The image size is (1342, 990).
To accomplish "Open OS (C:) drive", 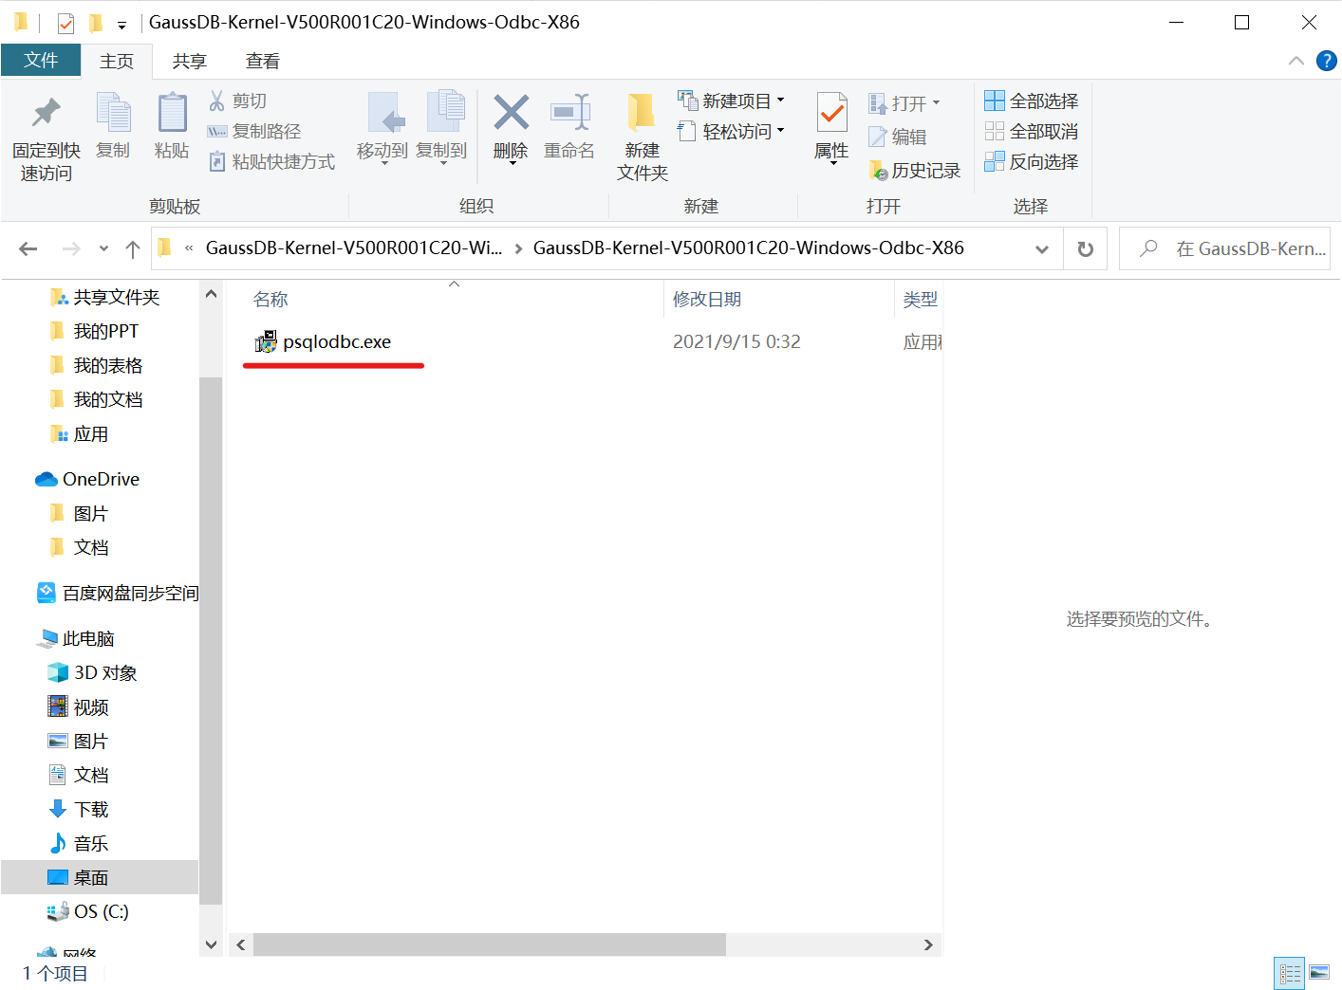I will 87,912.
